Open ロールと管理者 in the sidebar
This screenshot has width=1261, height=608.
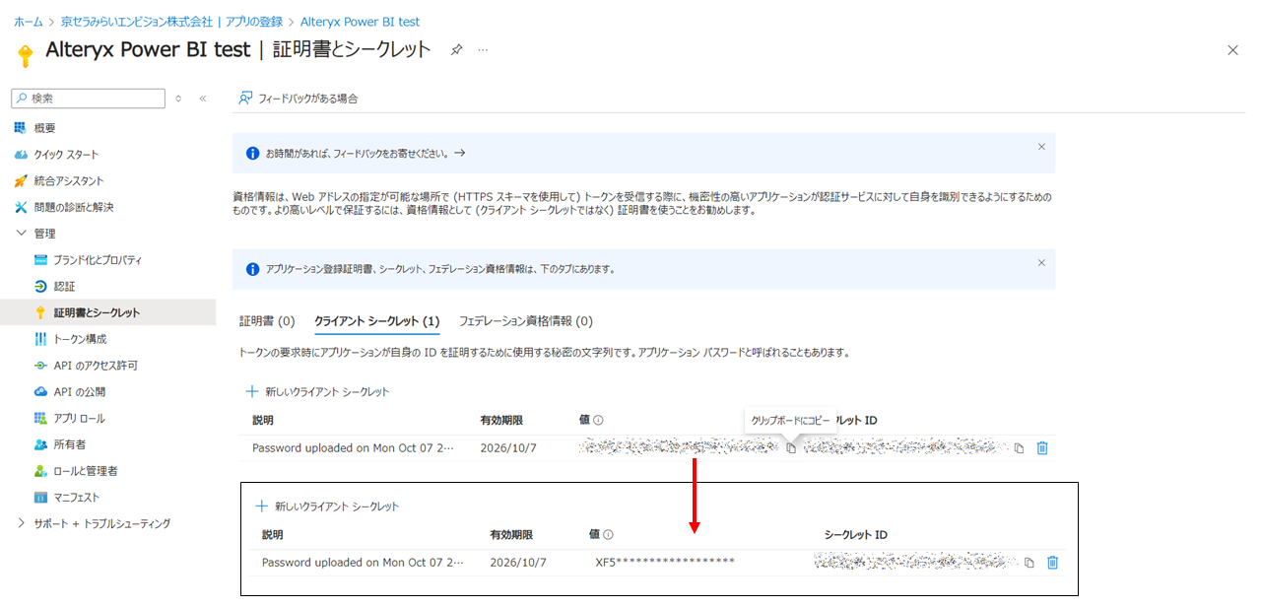coord(86,471)
